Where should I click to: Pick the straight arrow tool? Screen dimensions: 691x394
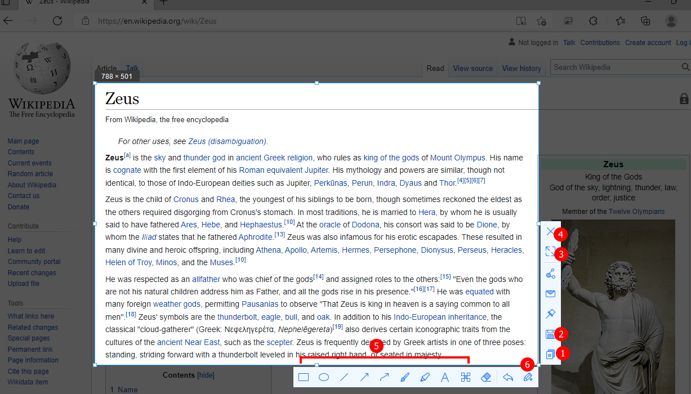point(364,377)
